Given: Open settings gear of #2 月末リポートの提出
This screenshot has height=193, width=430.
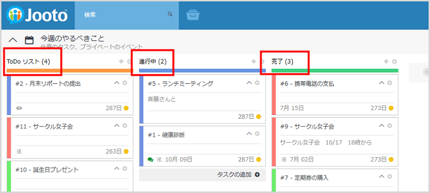Looking at the screenshot, I should [125, 82].
